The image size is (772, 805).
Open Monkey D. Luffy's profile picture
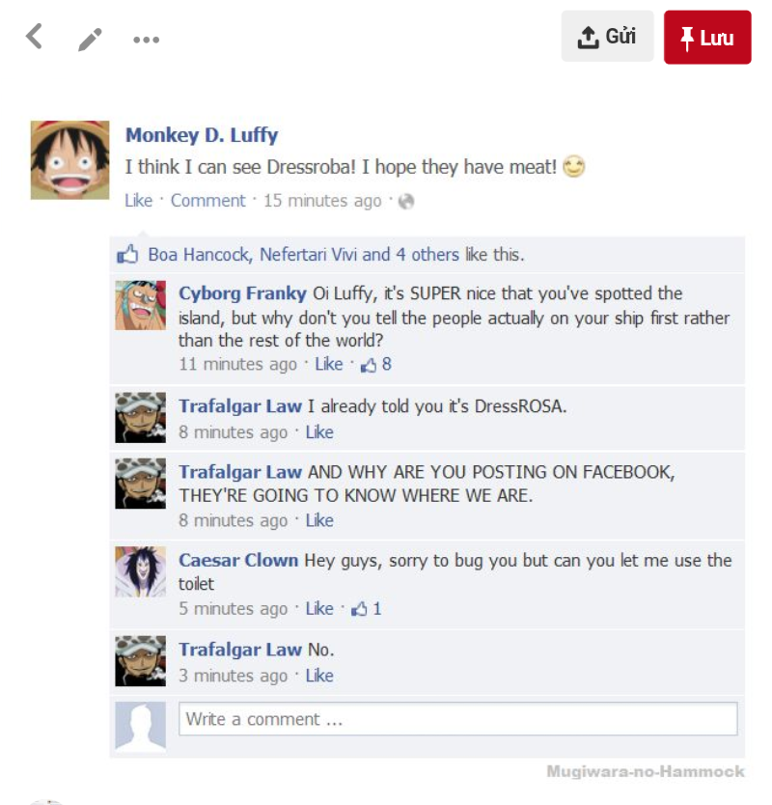[x=69, y=159]
